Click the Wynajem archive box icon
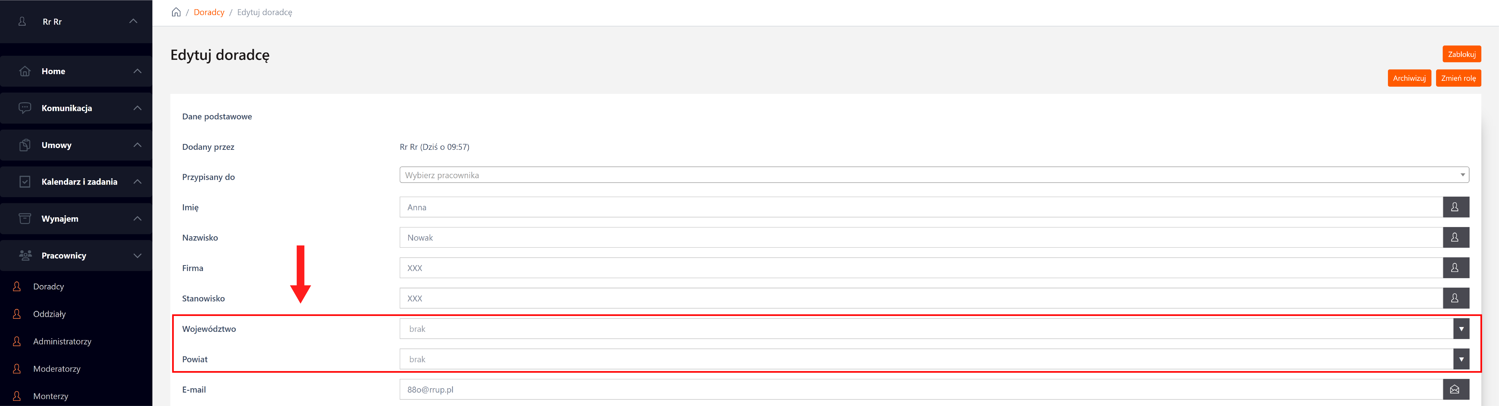1499x406 pixels. tap(25, 219)
